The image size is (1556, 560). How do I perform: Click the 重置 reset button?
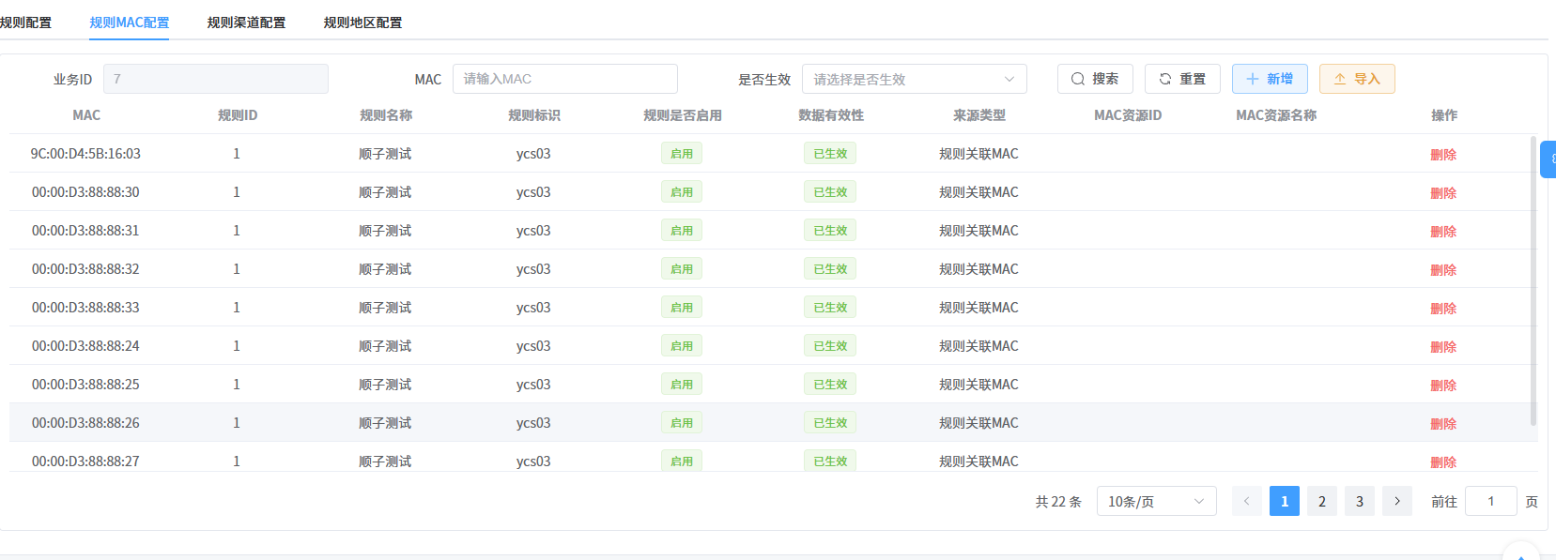click(1182, 79)
